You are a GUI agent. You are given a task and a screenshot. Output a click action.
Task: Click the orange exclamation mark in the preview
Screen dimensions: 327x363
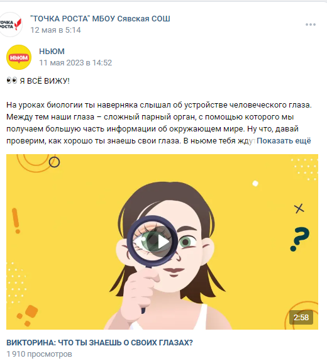tap(16, 221)
